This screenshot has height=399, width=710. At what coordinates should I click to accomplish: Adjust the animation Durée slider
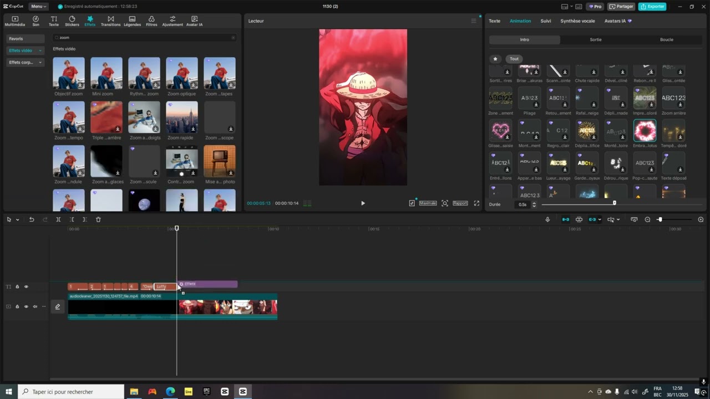click(x=614, y=203)
